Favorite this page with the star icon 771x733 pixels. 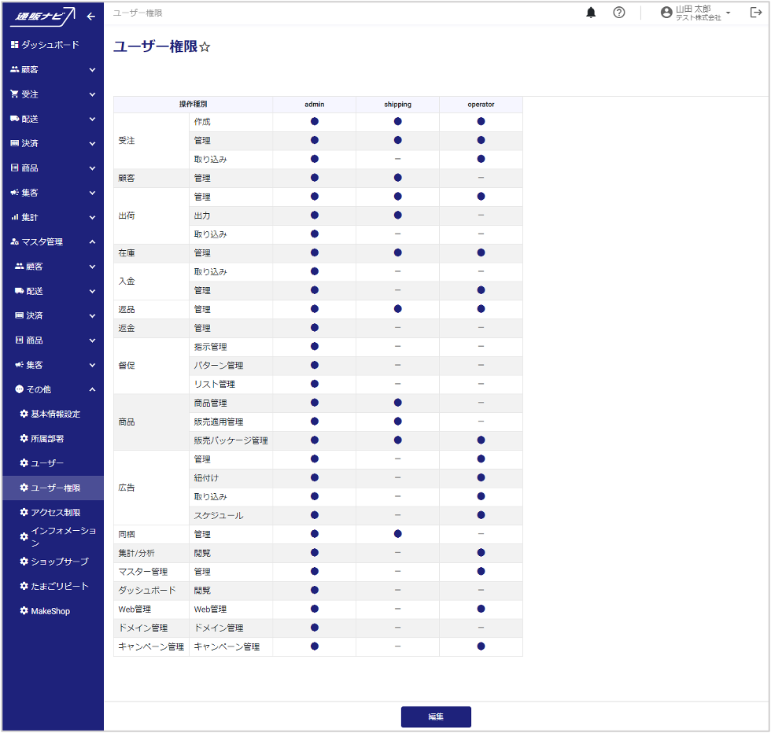tap(205, 47)
